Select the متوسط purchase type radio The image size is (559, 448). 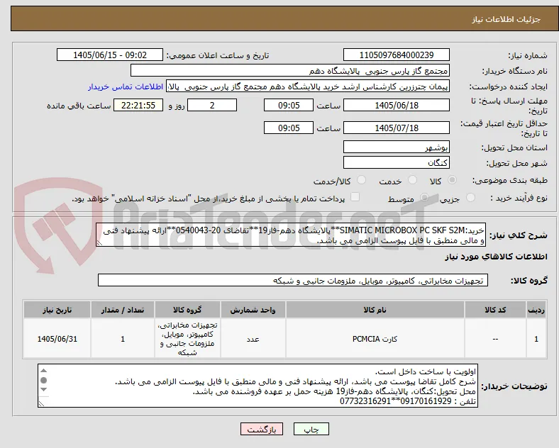[424, 197]
